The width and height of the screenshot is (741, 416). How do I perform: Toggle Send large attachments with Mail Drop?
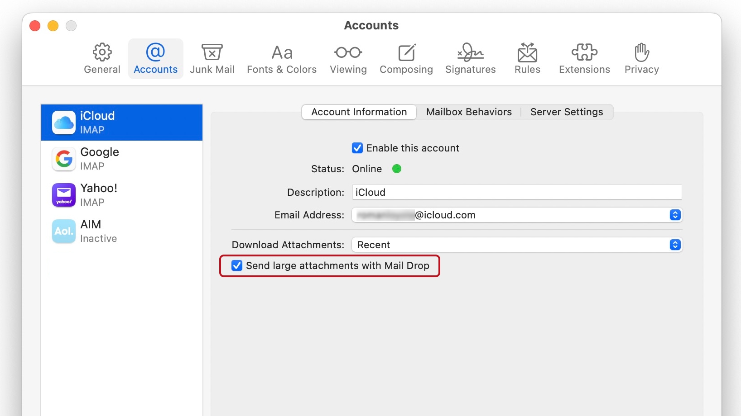[236, 266]
